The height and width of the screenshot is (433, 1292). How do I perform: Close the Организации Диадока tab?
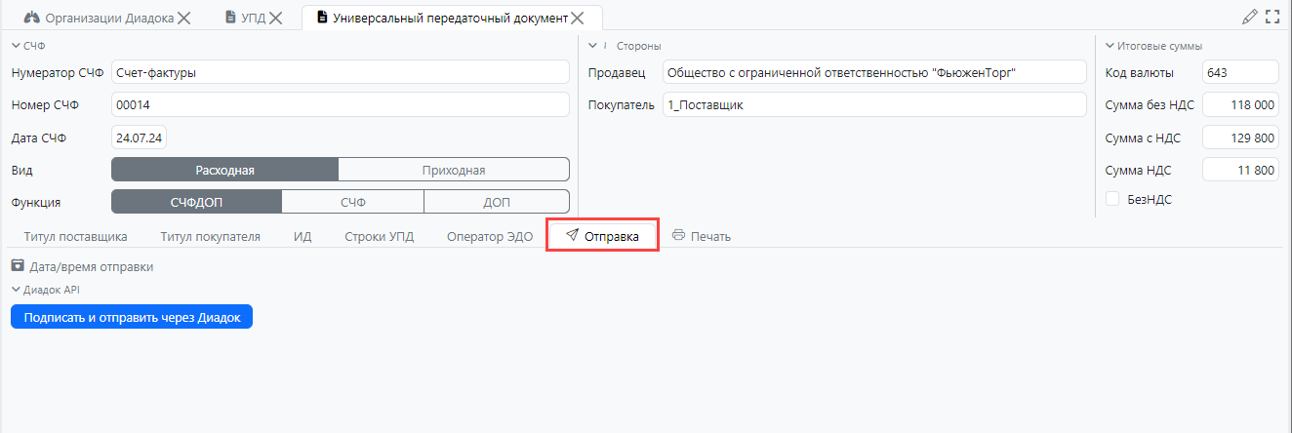point(184,18)
